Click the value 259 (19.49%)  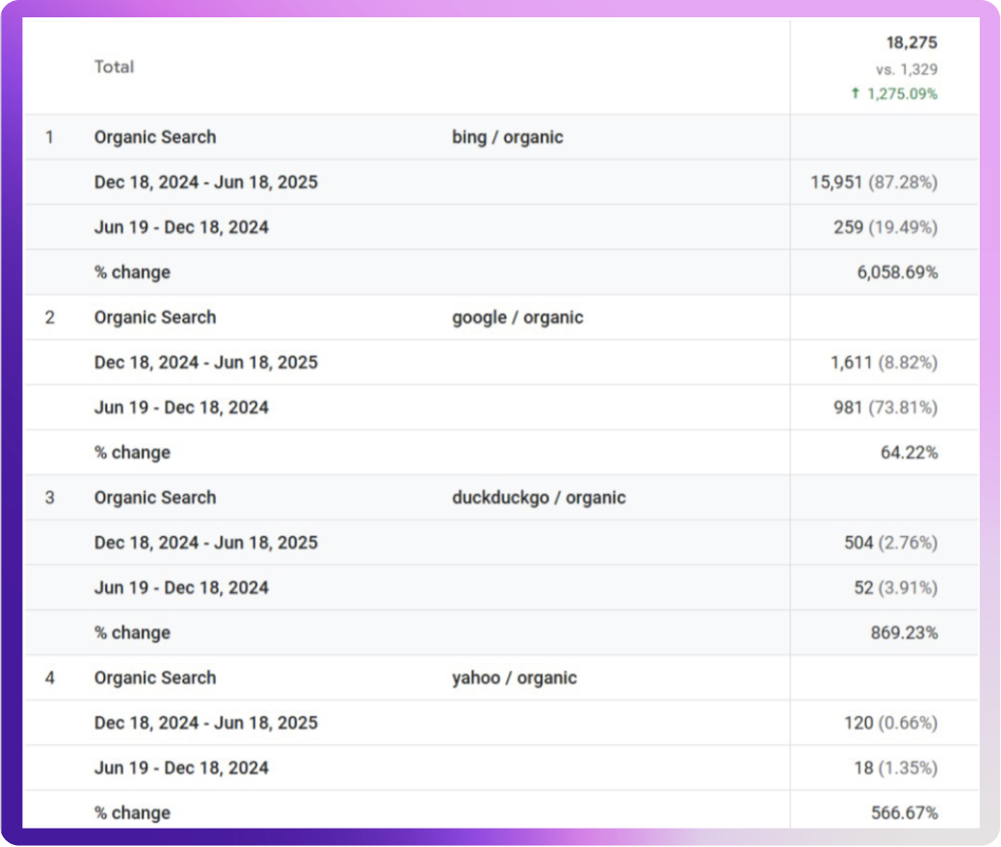885,227
